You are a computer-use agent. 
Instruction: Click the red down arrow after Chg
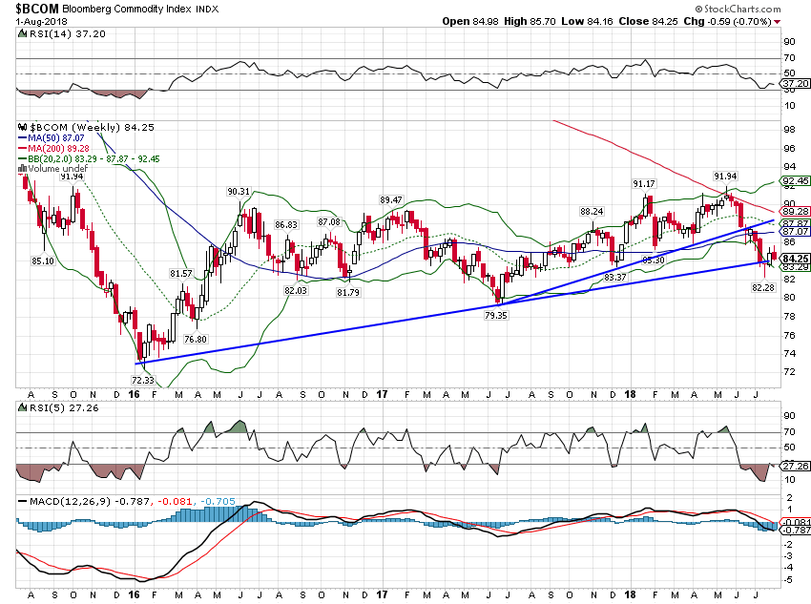pos(778,22)
